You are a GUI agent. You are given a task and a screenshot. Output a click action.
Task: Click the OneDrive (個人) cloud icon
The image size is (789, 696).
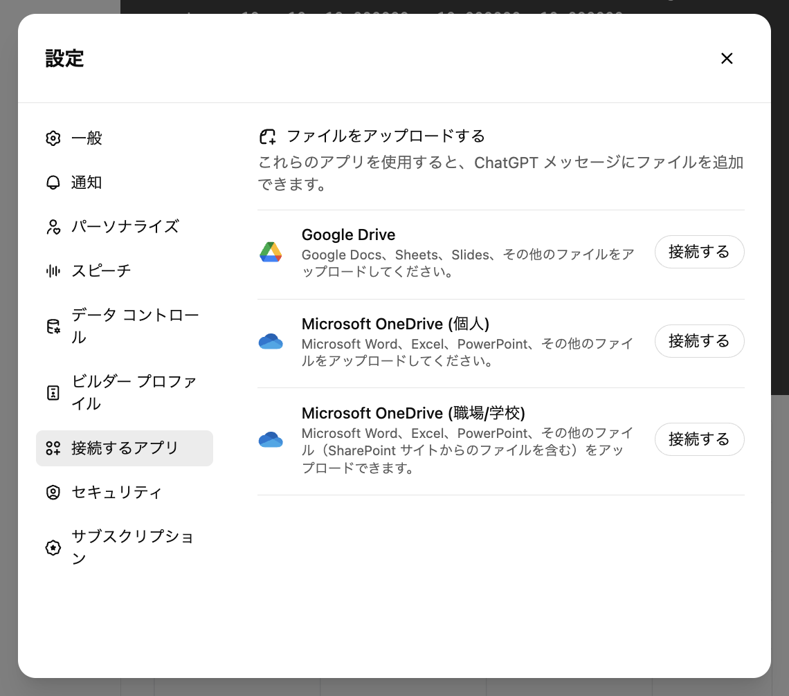271,342
